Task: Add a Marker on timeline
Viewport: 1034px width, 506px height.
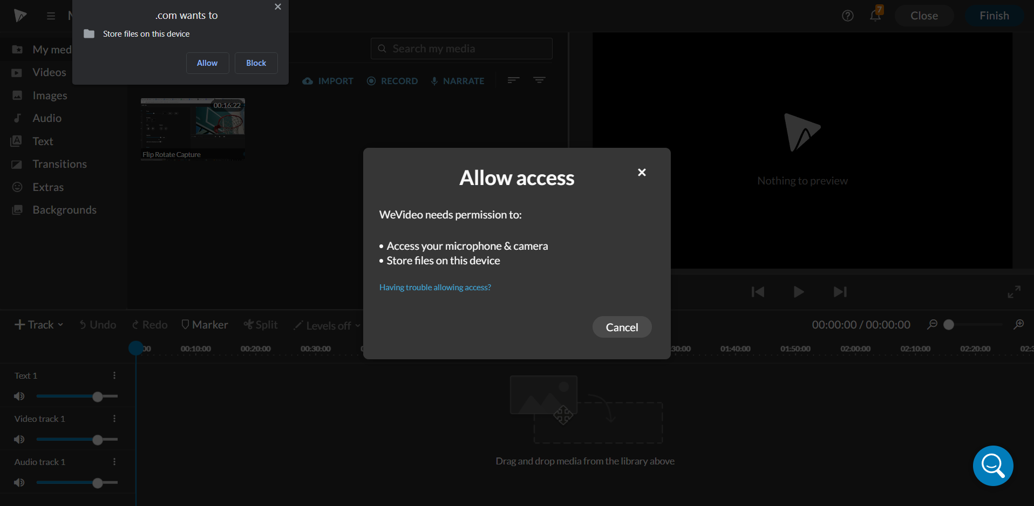Action: pos(205,325)
